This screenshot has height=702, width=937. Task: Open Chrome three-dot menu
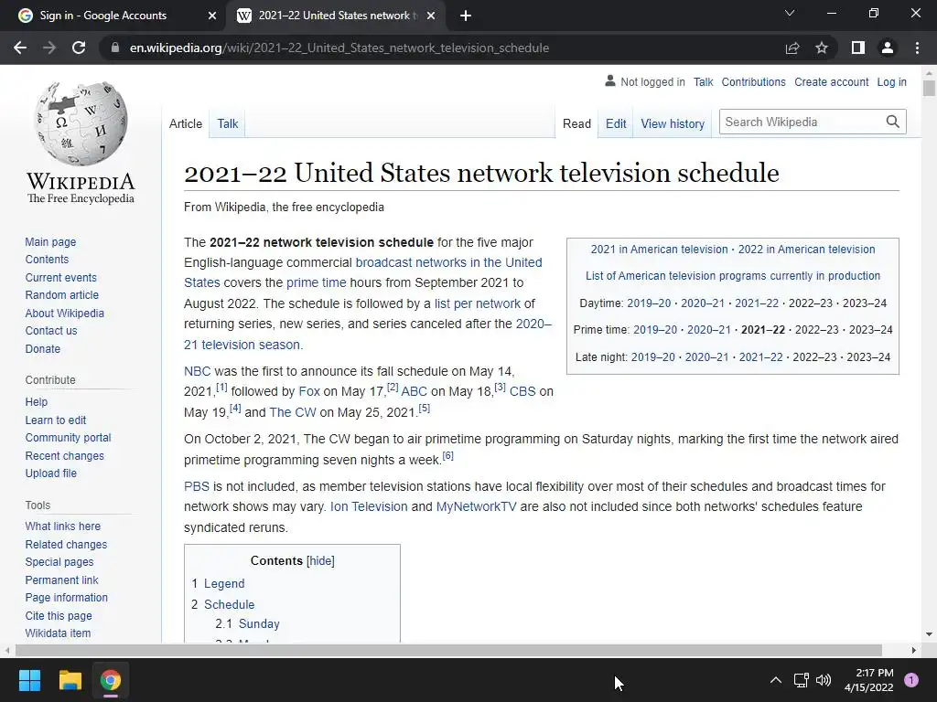pyautogui.click(x=917, y=48)
